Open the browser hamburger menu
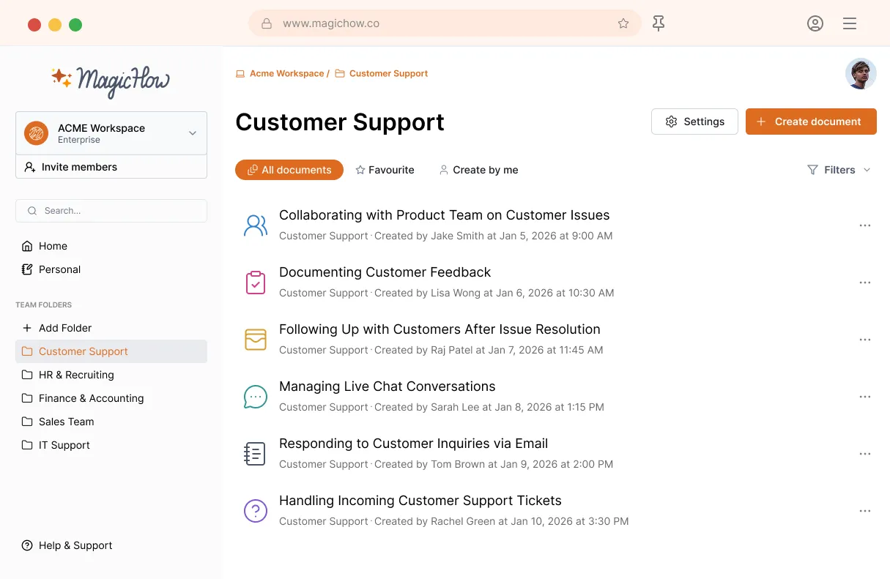 click(x=850, y=23)
